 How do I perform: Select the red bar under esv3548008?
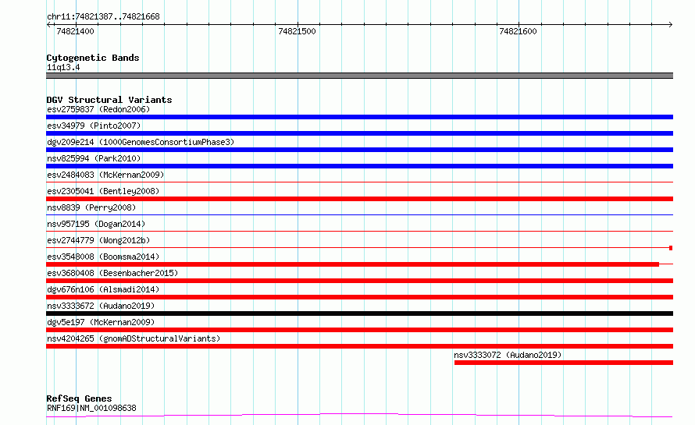[x=352, y=264]
